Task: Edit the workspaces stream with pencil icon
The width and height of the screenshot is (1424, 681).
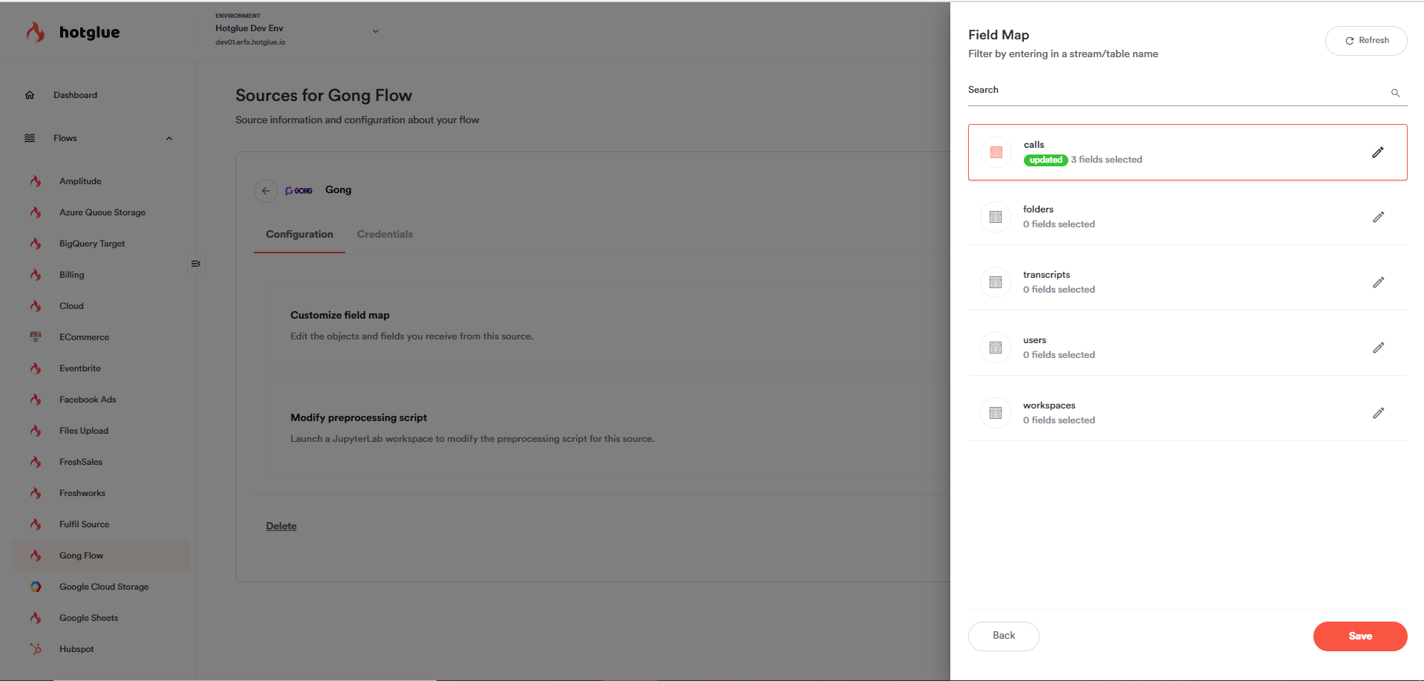Action: point(1378,413)
